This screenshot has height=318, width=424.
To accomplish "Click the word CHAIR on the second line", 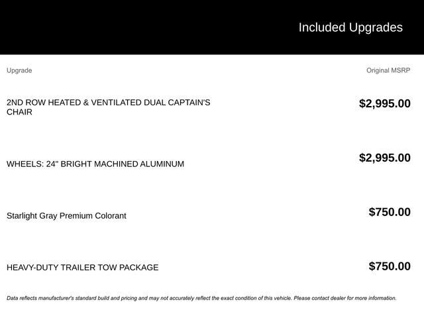I will (x=19, y=112).
